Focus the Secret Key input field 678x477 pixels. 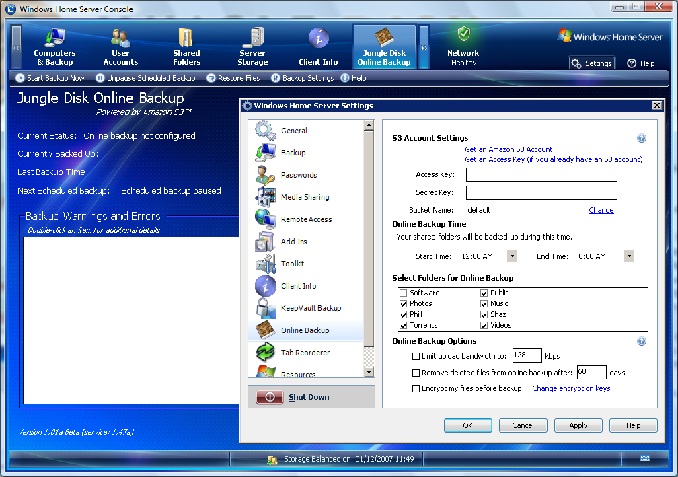point(541,193)
